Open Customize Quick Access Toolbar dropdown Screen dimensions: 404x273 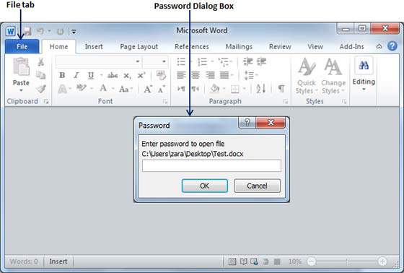click(x=74, y=32)
